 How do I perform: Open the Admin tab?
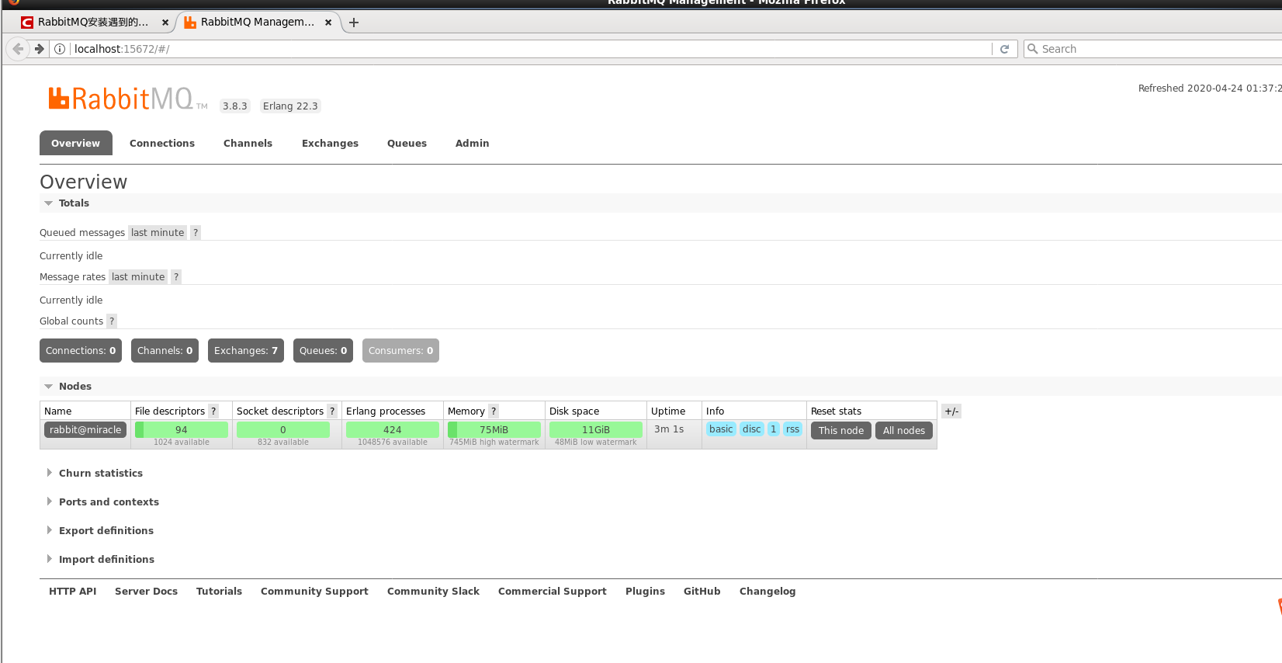coord(473,144)
